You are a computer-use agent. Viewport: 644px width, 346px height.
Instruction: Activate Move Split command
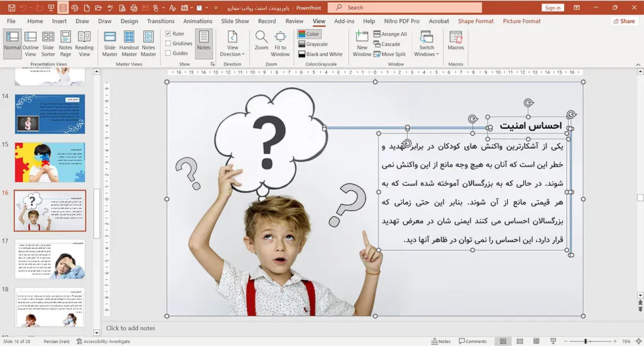[390, 54]
